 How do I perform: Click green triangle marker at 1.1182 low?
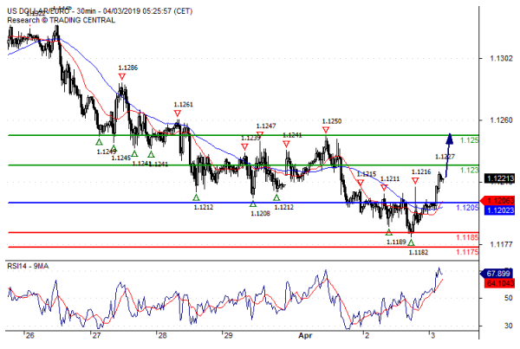tap(411, 242)
